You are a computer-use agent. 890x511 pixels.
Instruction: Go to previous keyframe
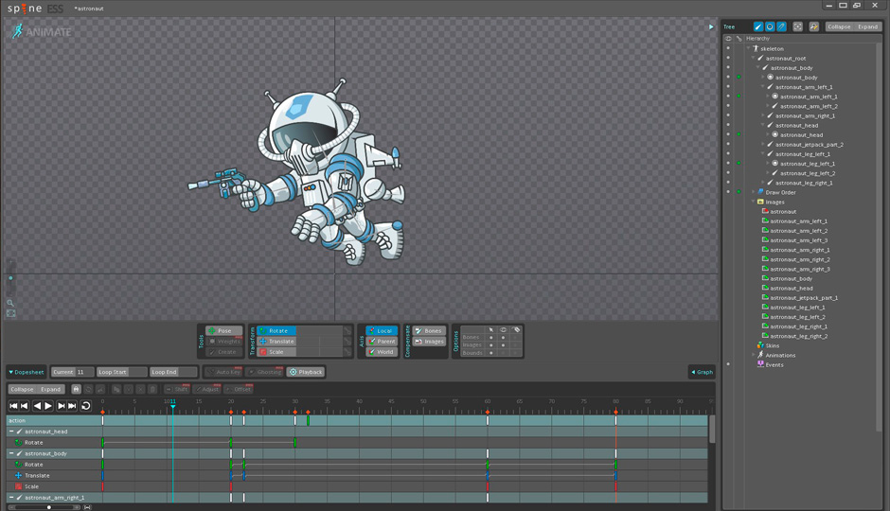click(x=25, y=406)
